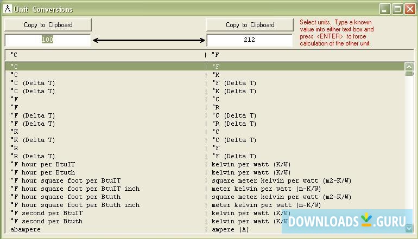The height and width of the screenshot is (239, 418).
Task: Select °K (Delta T) to °C (Delta T) row
Action: click(205, 140)
